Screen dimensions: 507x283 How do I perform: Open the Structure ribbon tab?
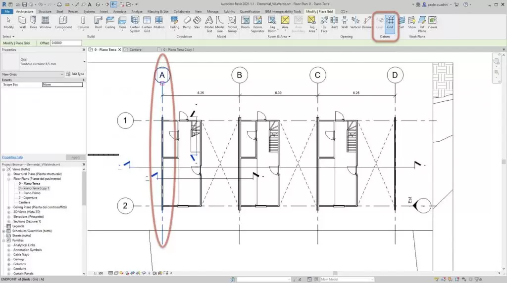[x=45, y=11]
